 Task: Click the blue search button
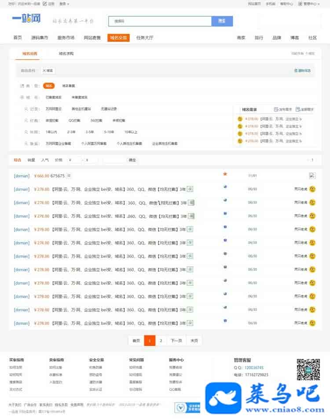[222, 21]
